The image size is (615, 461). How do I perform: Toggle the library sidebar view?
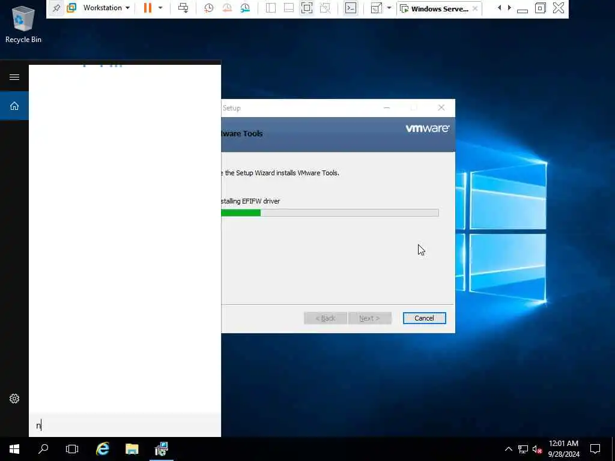(271, 8)
